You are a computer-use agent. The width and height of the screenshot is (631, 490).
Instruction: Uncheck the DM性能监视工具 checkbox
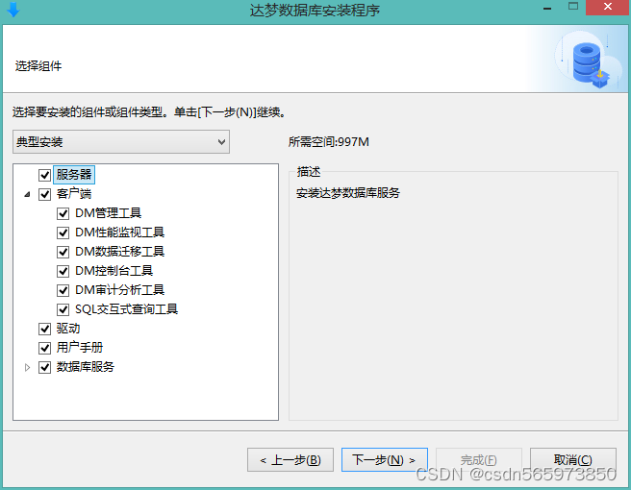tap(63, 233)
